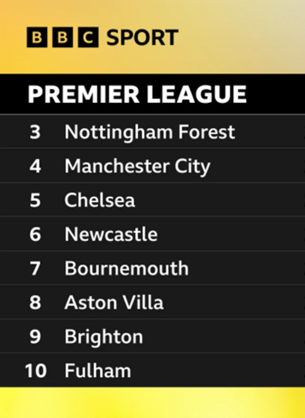Viewport: 305px width, 418px height.
Task: Click Fulham at position 10
Action: pyautogui.click(x=98, y=371)
